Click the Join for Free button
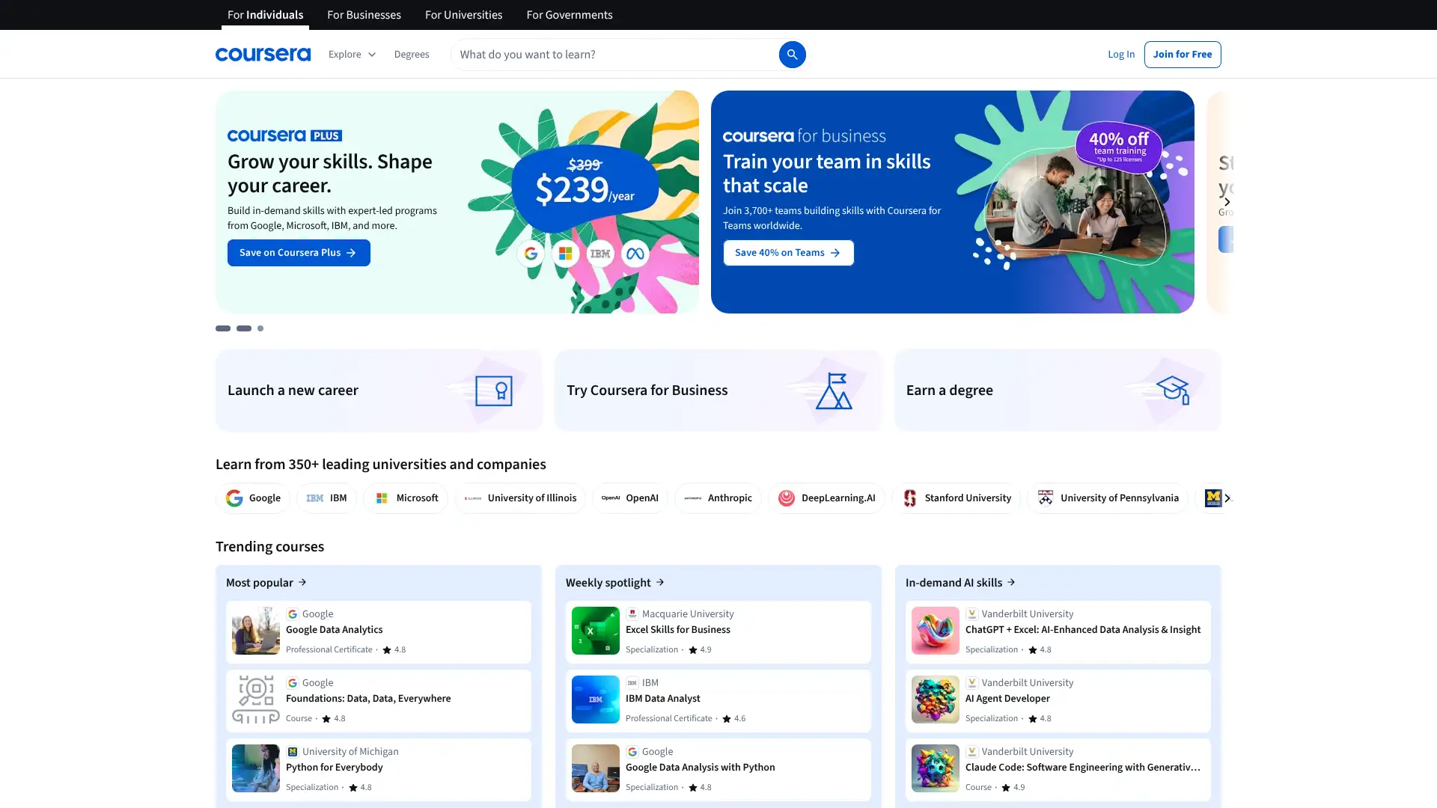 coord(1183,55)
